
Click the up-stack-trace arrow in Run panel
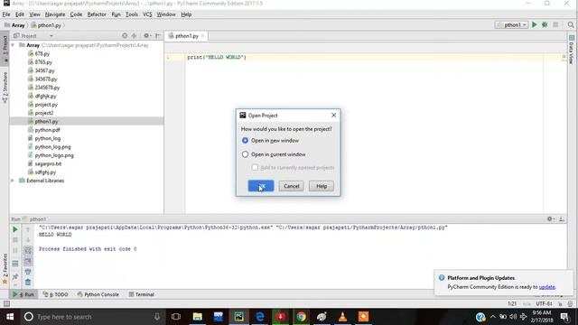pos(28,229)
